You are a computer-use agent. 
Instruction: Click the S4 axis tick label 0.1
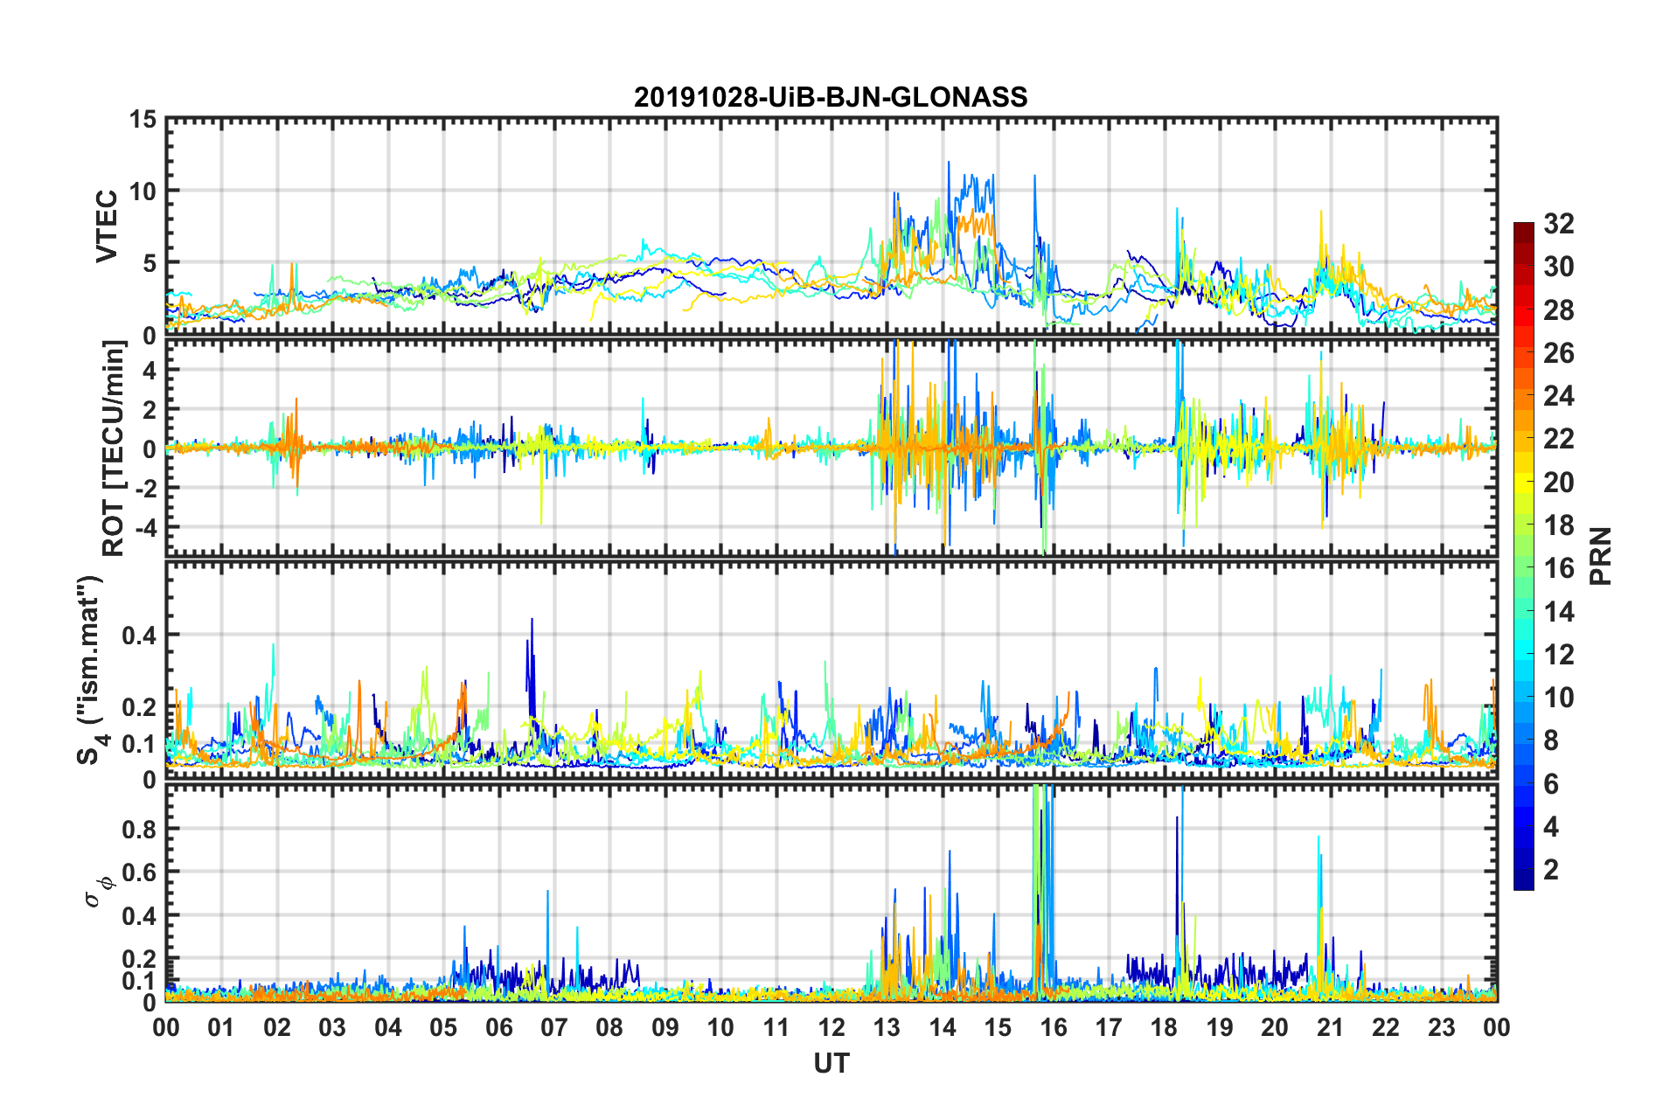coord(139,744)
